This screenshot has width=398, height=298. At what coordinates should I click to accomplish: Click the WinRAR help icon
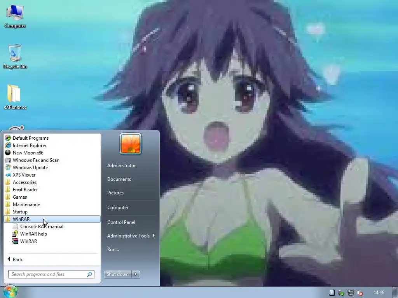[x=15, y=234]
